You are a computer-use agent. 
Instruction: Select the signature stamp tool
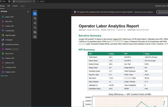click(35, 37)
